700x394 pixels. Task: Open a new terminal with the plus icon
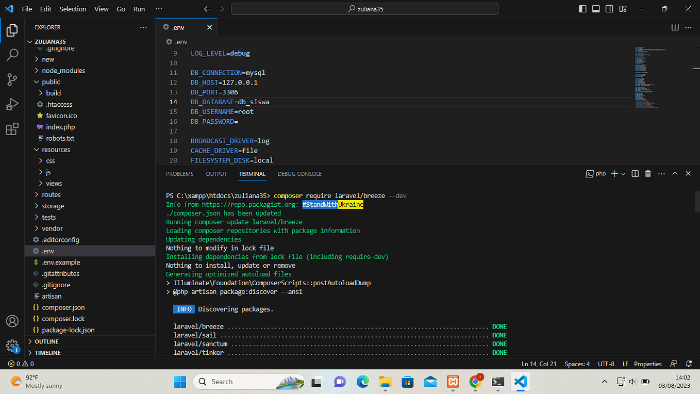pyautogui.click(x=614, y=173)
